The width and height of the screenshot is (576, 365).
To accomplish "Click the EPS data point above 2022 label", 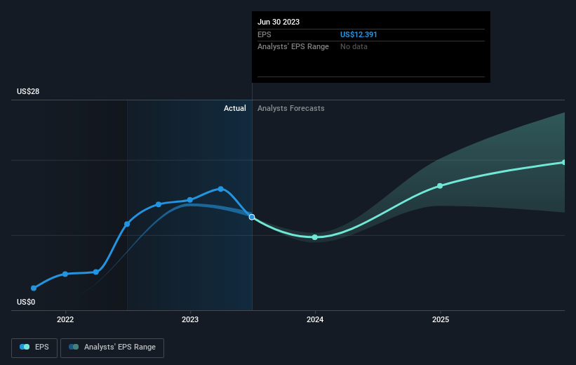I will point(65,274).
